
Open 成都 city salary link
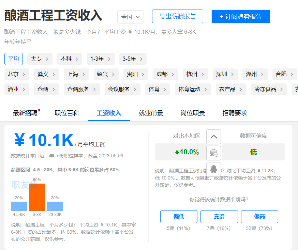point(165,74)
